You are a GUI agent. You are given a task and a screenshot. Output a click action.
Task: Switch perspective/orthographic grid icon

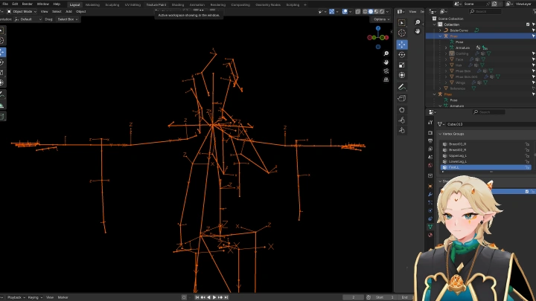[x=386, y=80]
